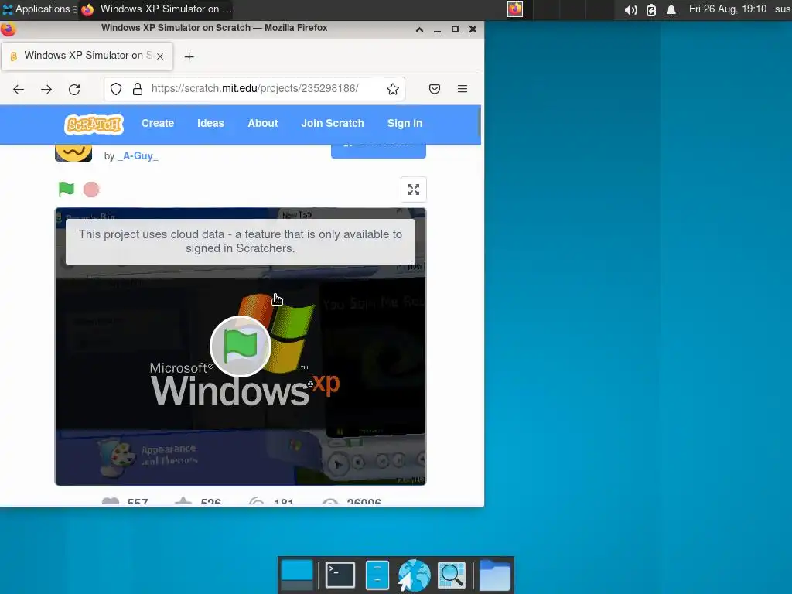Viewport: 792px width, 594px height.
Task: Open the _A-Guy_ author profile link
Action: point(138,156)
